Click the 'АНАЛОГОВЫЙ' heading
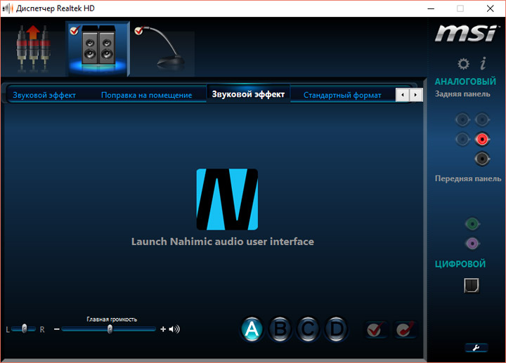This screenshot has width=506, height=363. pos(465,81)
